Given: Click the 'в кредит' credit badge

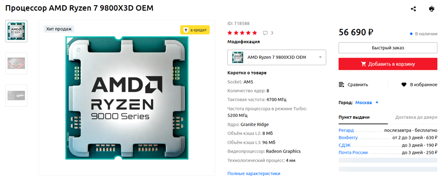Looking at the screenshot, I should (195, 30).
